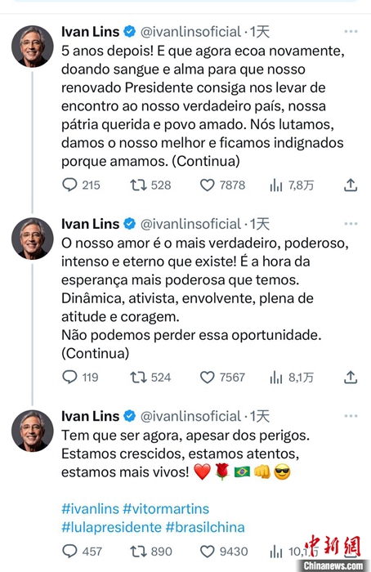The width and height of the screenshot is (371, 572).
Task: Open the #brasilchina hashtag
Action: click(x=205, y=527)
